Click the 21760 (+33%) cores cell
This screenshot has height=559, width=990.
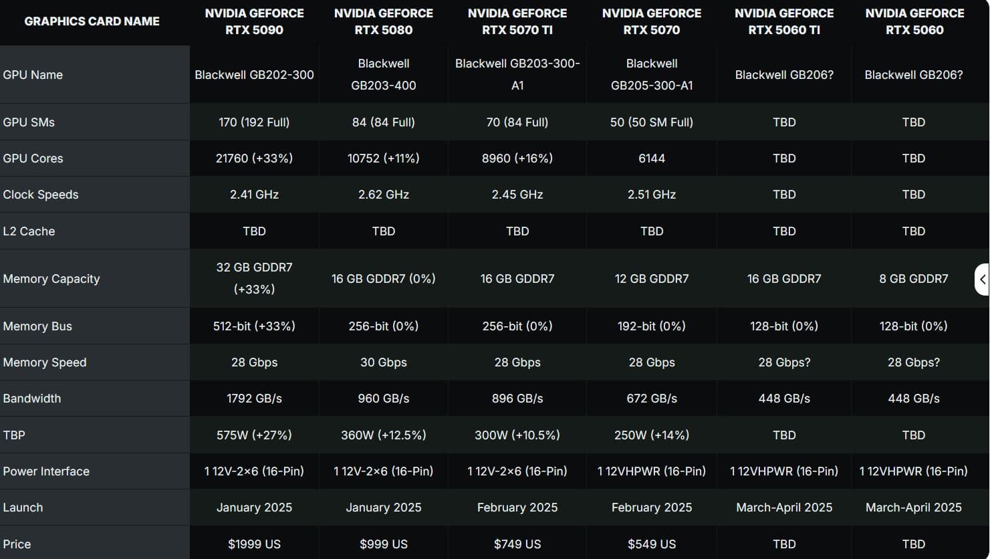(254, 158)
